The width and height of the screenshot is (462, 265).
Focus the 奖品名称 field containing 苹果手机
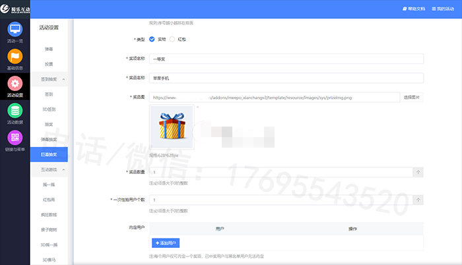tap(286, 78)
